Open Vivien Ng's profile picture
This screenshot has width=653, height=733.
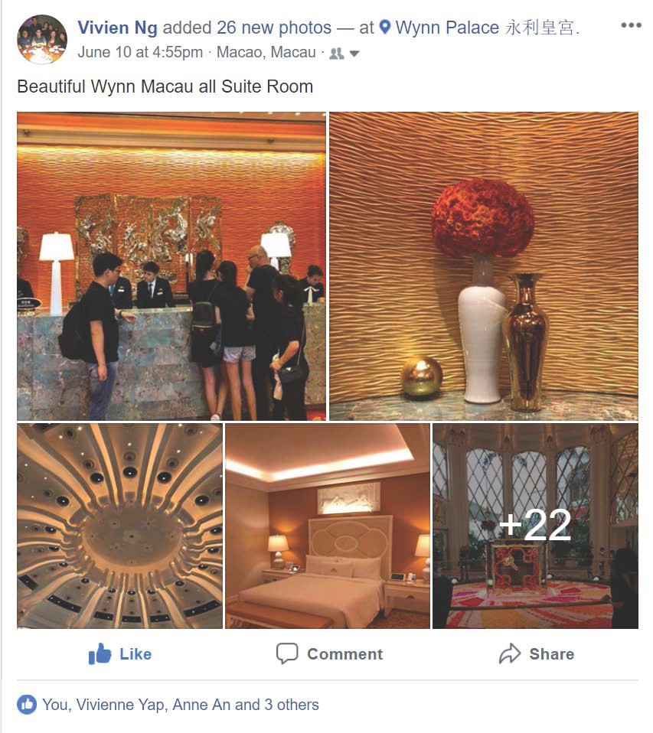point(42,39)
